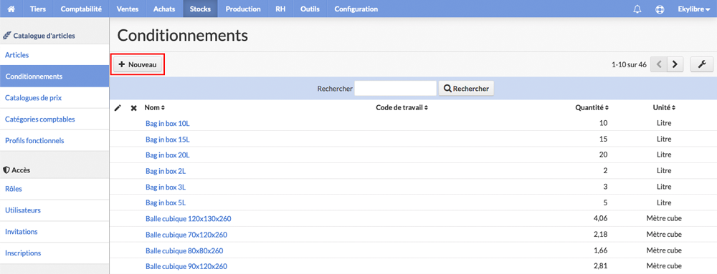Open the Comptabilité menu

tap(81, 9)
